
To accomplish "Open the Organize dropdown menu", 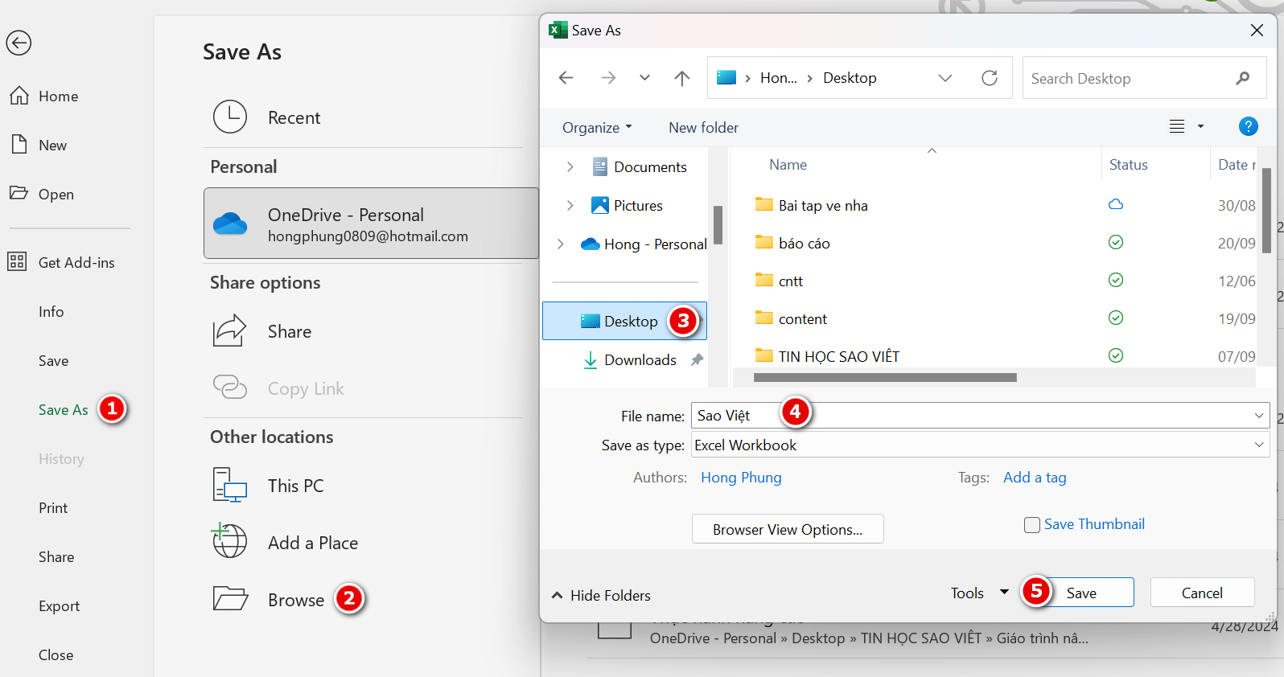I will pyautogui.click(x=597, y=128).
